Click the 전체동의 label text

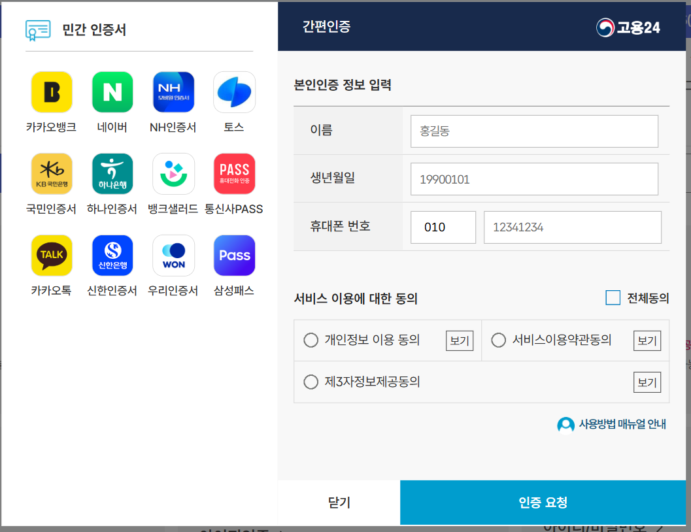648,298
